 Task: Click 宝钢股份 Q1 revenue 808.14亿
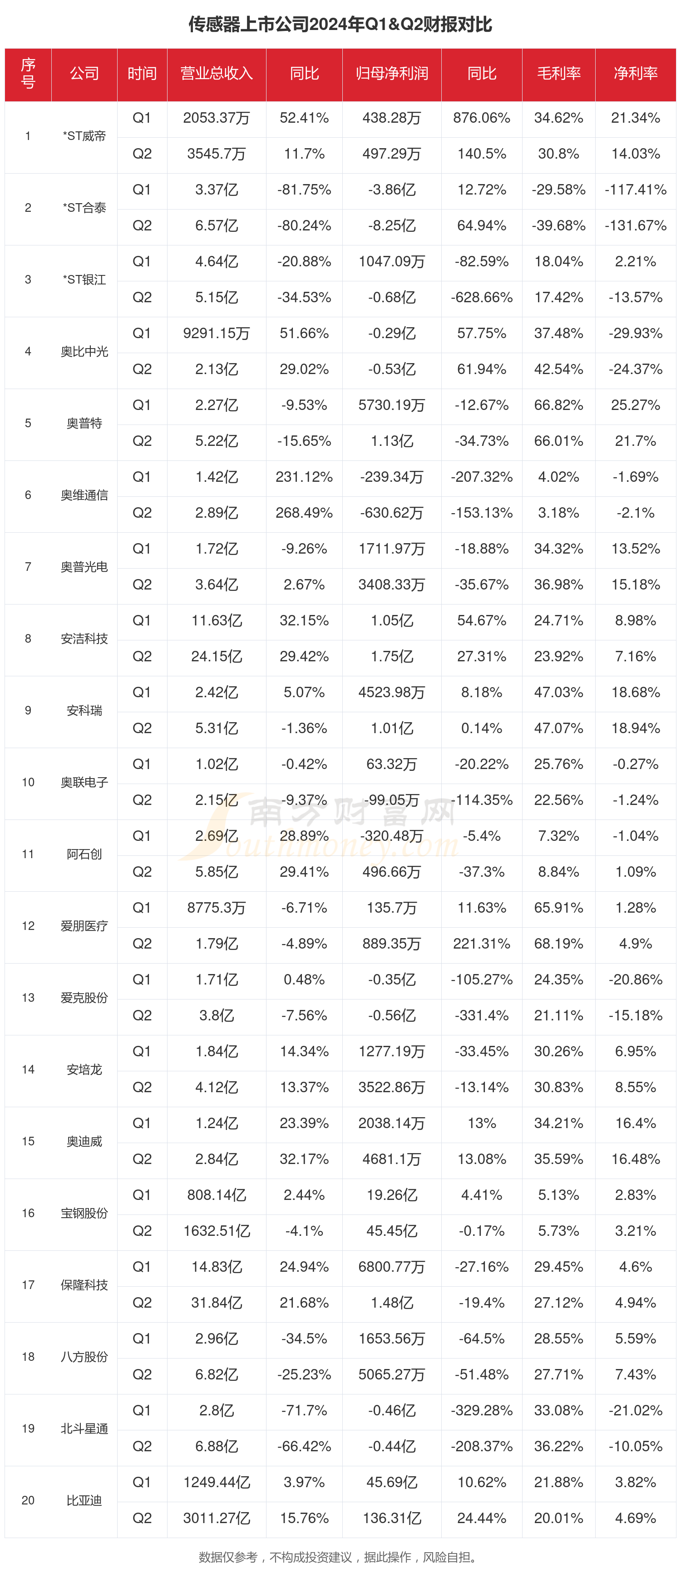pyautogui.click(x=216, y=1195)
